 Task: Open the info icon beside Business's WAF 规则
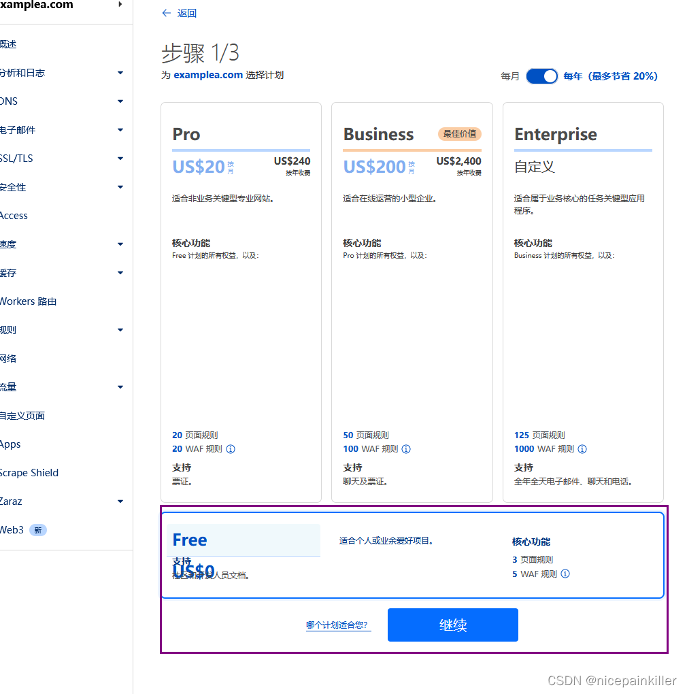[406, 449]
